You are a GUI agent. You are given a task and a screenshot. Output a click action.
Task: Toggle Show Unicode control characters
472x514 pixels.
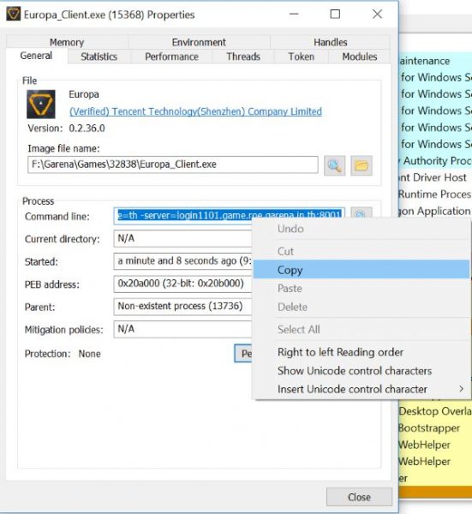point(361,371)
